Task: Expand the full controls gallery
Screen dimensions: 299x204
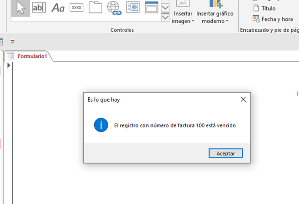Action: [x=165, y=17]
